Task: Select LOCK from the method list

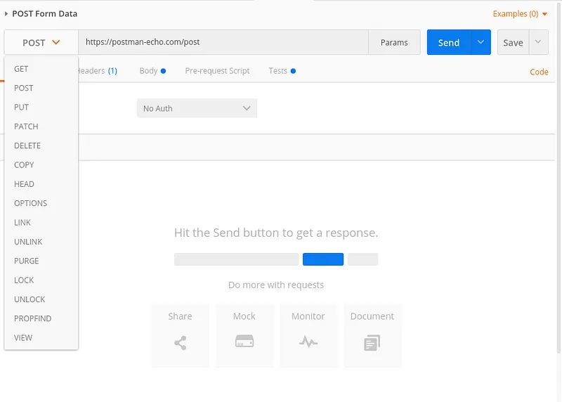Action: [x=41, y=280]
